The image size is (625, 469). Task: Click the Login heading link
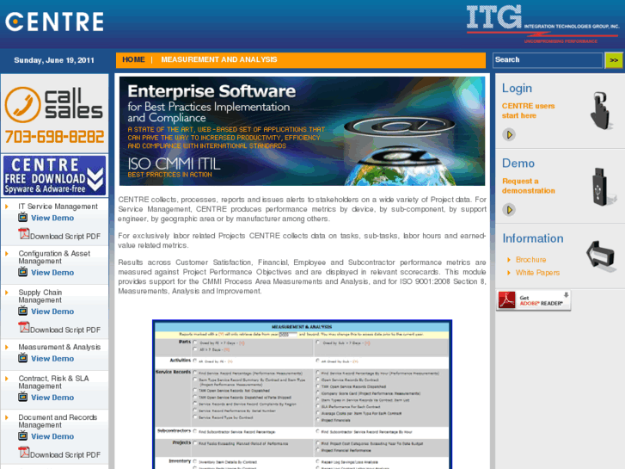[517, 89]
